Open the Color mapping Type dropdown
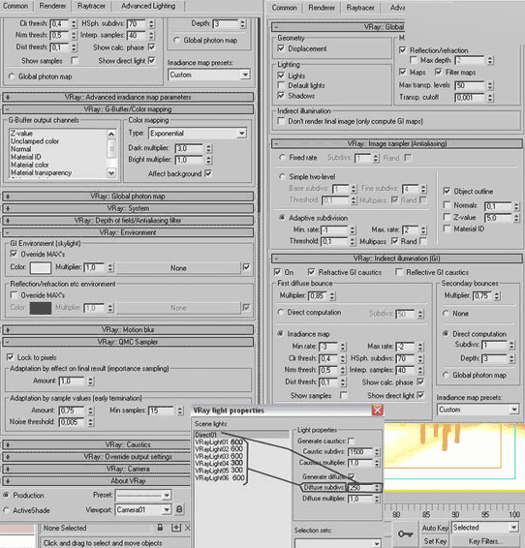 241,134
